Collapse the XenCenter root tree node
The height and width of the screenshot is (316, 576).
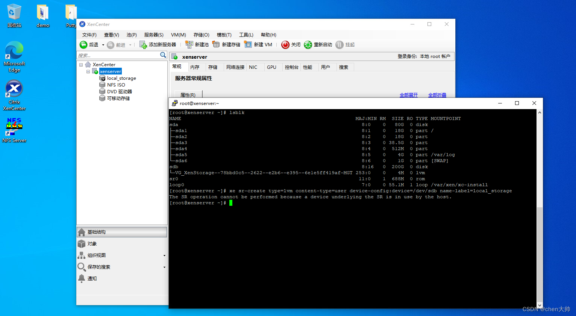pyautogui.click(x=81, y=65)
